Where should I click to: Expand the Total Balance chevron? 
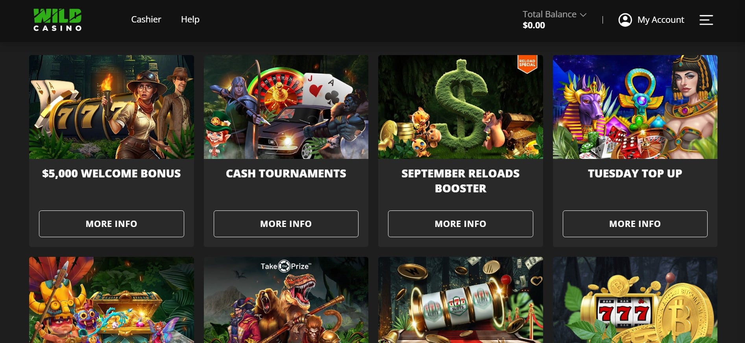583,15
